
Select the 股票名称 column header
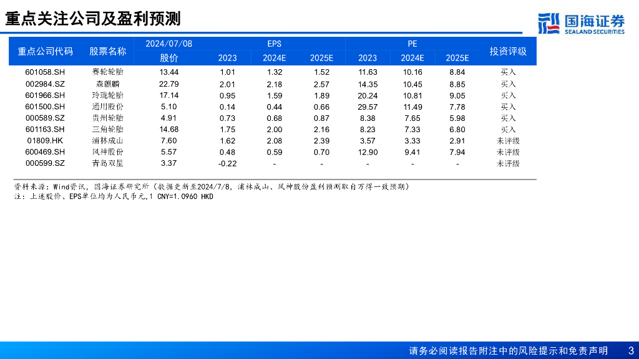pos(107,51)
